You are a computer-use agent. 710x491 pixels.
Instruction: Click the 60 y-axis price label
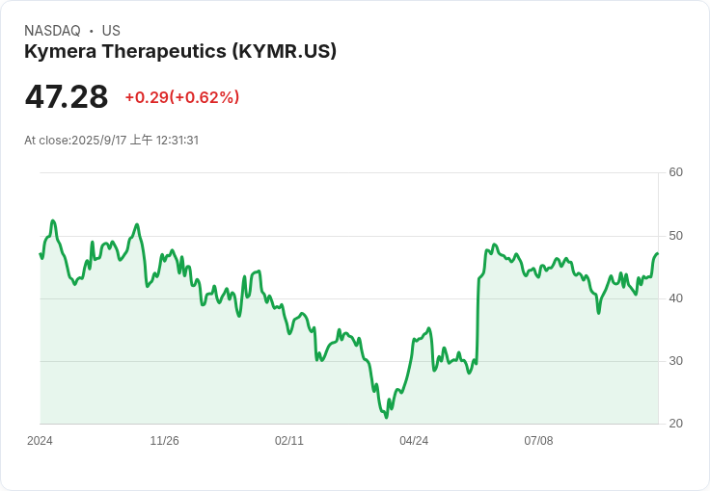click(x=675, y=172)
